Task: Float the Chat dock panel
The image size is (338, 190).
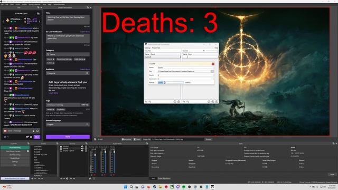Action: [x=38, y=7]
